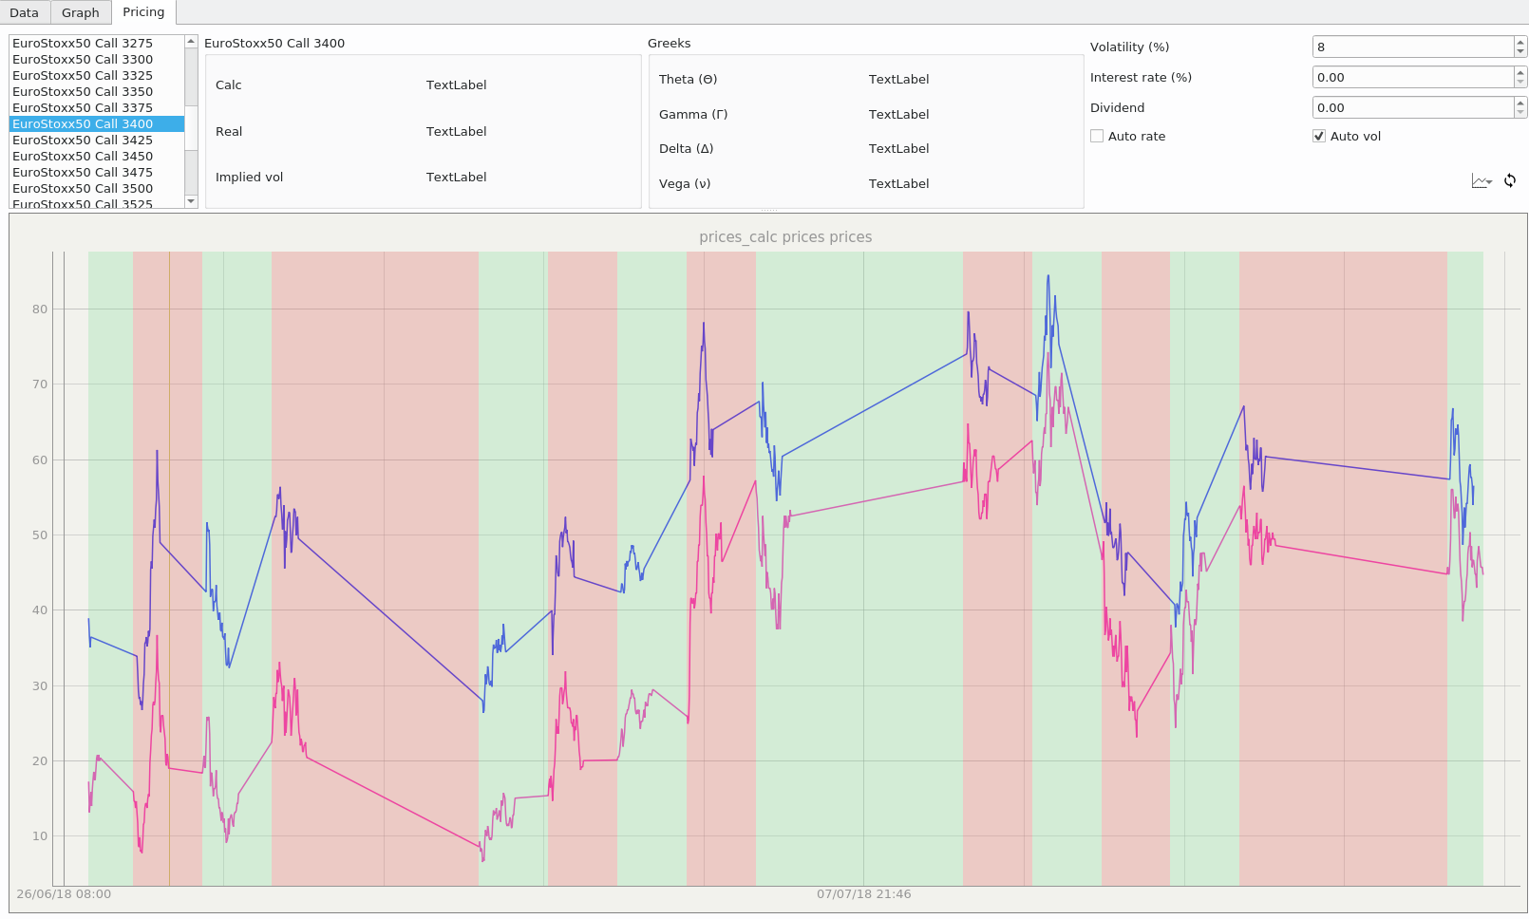1529x919 pixels.
Task: Click the TextLabel value beside Implied vol
Action: (x=456, y=177)
